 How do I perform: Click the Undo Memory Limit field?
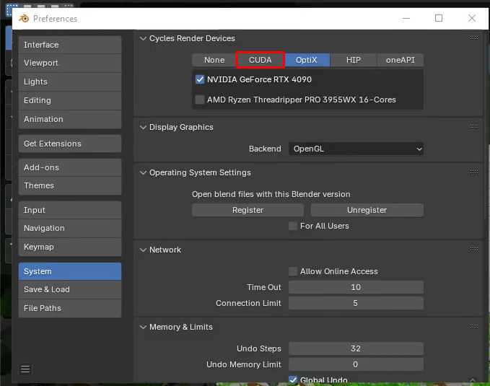click(x=356, y=364)
